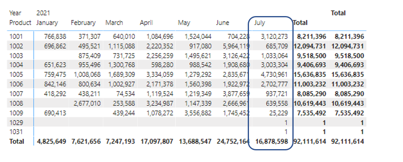Click the June column header
This screenshot has width=403, height=162.
(222, 23)
